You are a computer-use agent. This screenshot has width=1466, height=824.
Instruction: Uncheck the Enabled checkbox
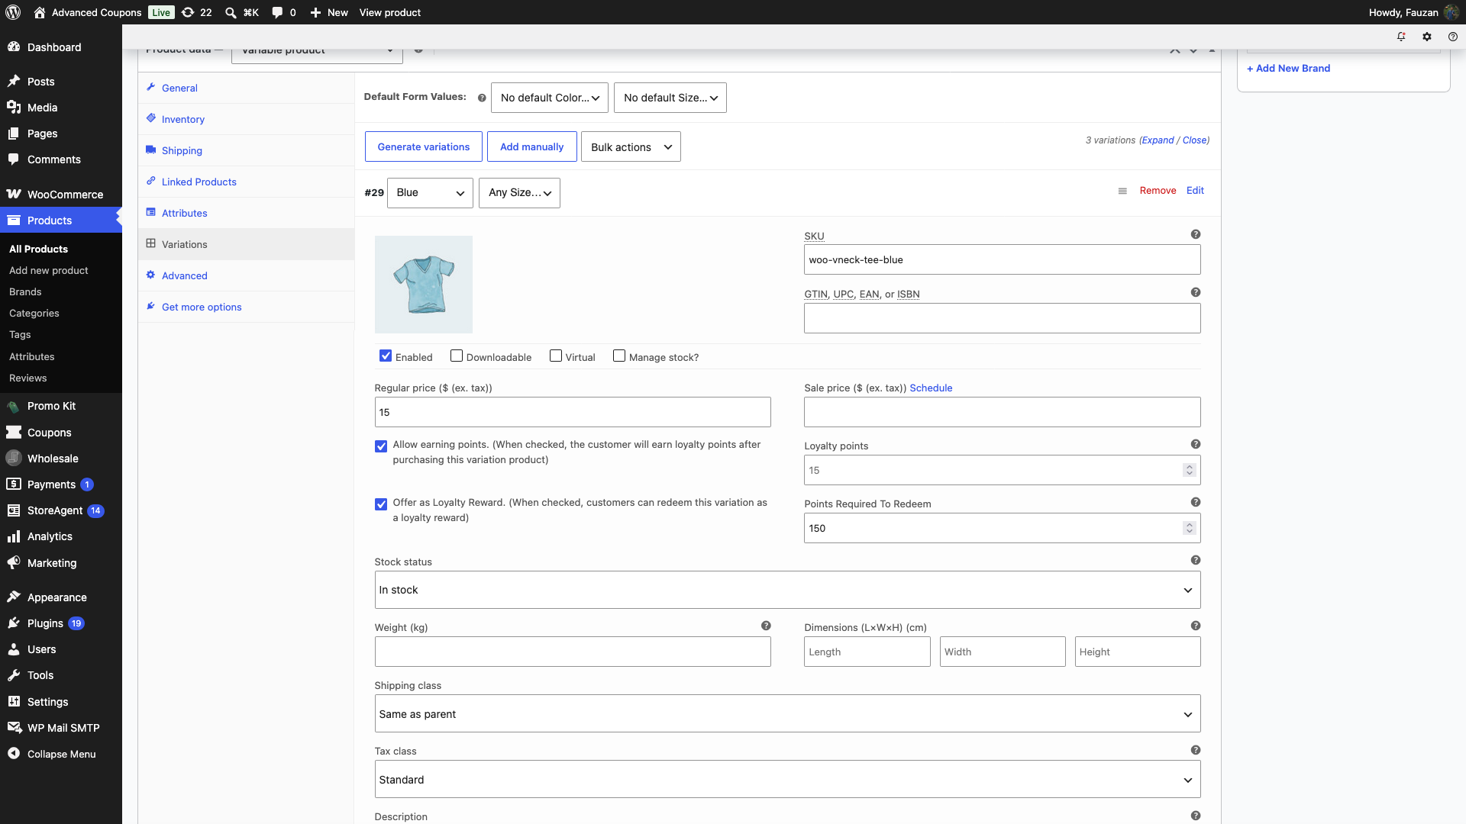coord(386,356)
